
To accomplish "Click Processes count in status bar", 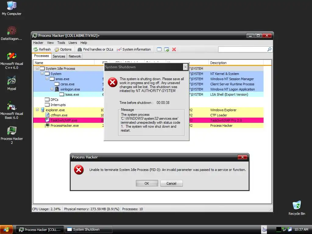I will click(x=132, y=209).
